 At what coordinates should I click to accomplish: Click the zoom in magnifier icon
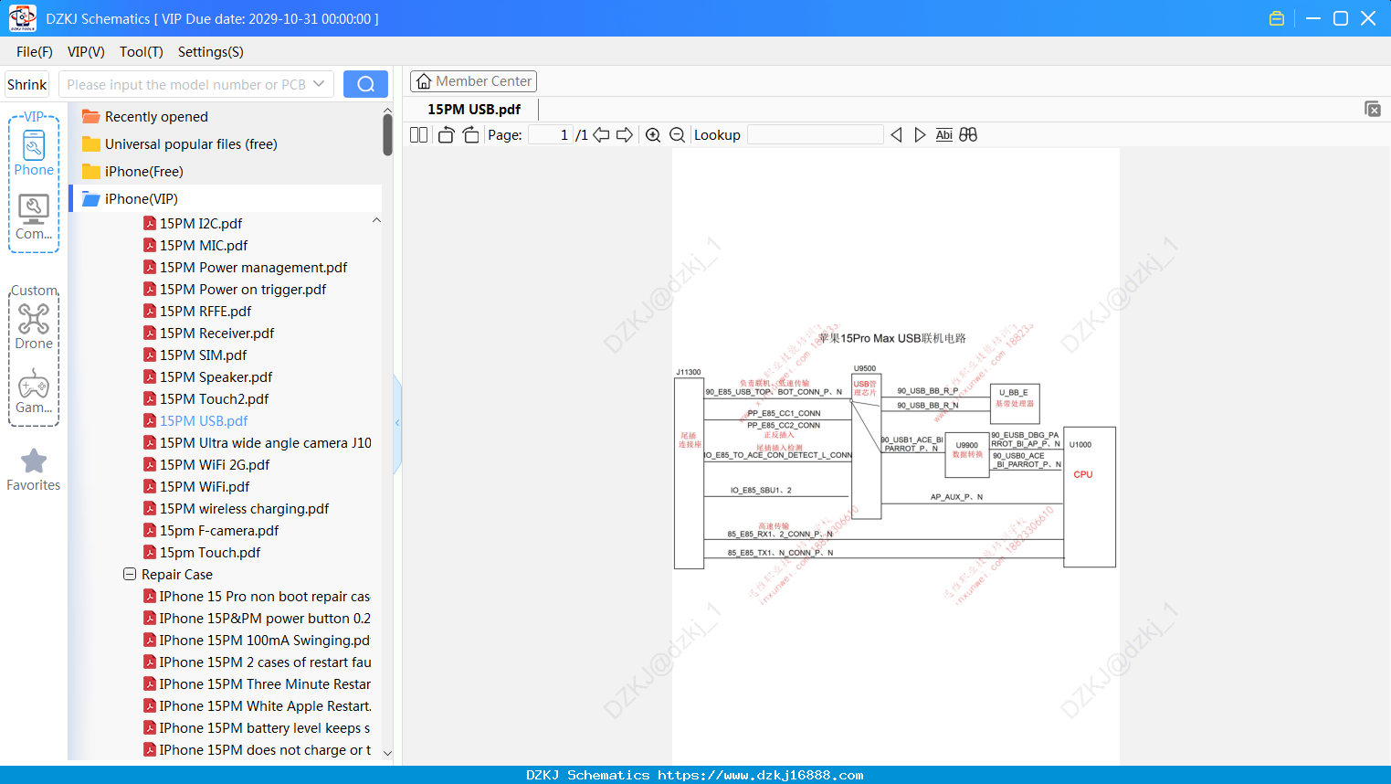pyautogui.click(x=653, y=135)
